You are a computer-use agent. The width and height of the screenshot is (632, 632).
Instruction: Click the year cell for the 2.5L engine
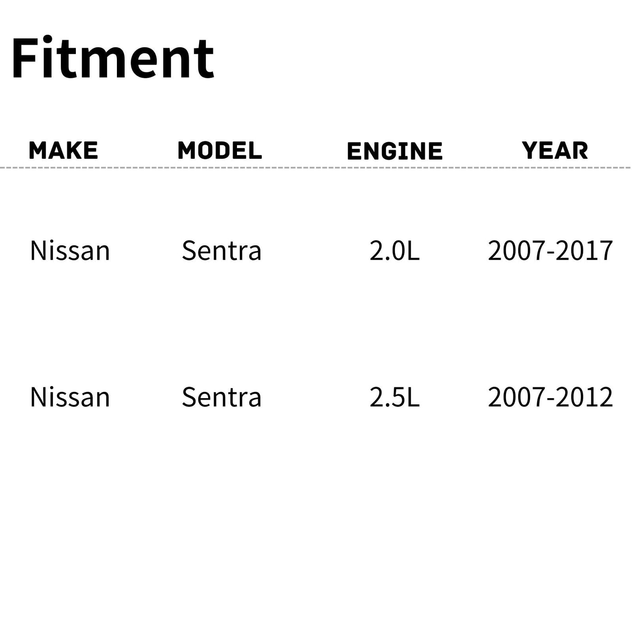pos(550,397)
